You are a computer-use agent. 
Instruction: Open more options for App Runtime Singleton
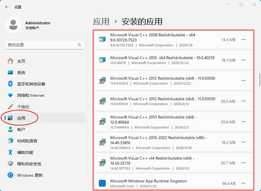(x=243, y=183)
